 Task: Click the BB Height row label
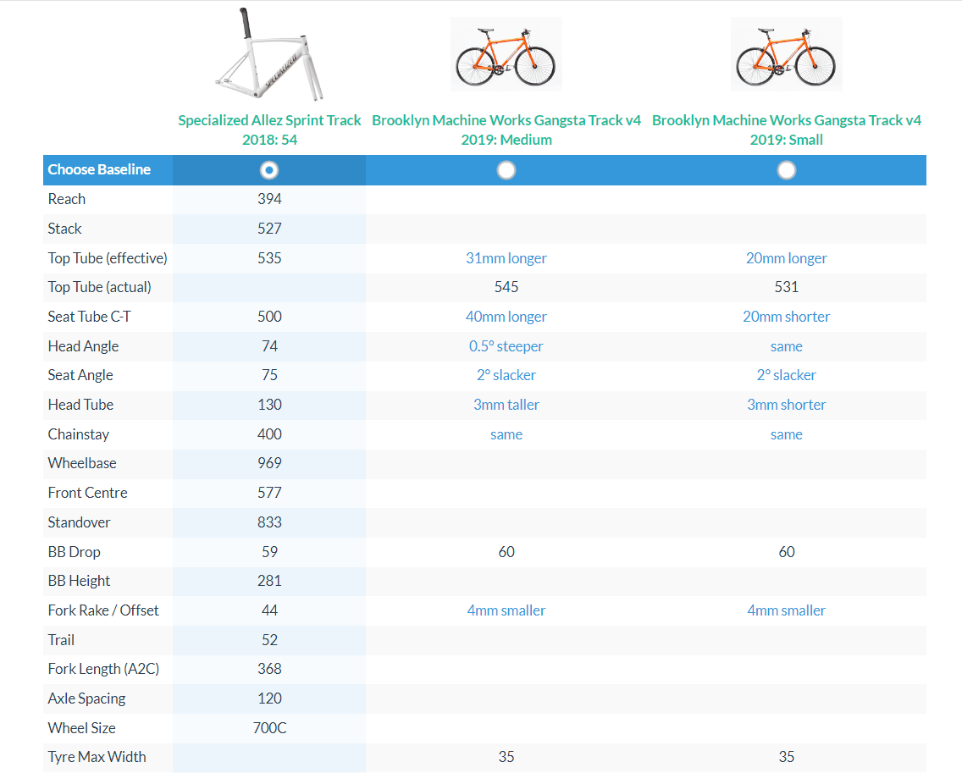tap(79, 581)
